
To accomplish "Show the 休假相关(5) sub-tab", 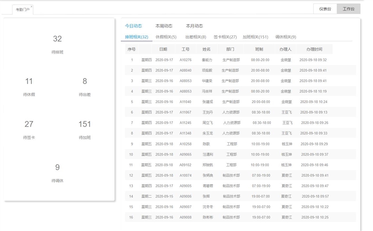I will coord(166,37).
